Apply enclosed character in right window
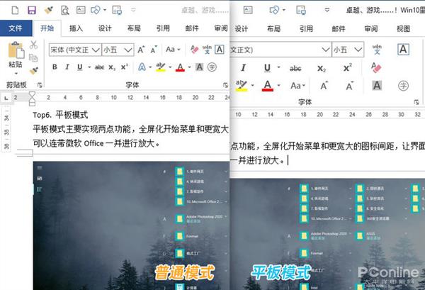 pos(403,86)
